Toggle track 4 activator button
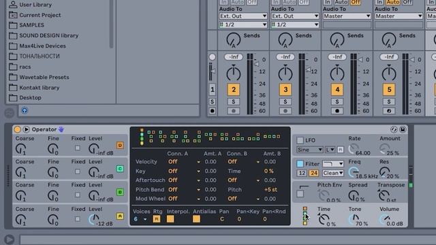Screen dimensions: 436x245 (337, 89)
